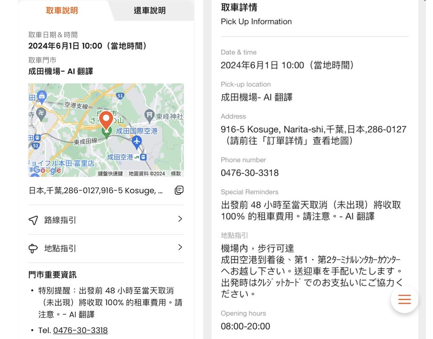This screenshot has height=339, width=433.
Task: Click the 地點指引 label text
Action: (60, 249)
